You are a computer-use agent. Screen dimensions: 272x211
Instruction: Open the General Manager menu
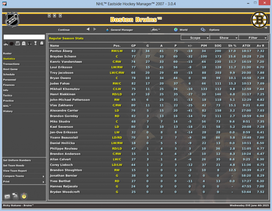coord(122,30)
